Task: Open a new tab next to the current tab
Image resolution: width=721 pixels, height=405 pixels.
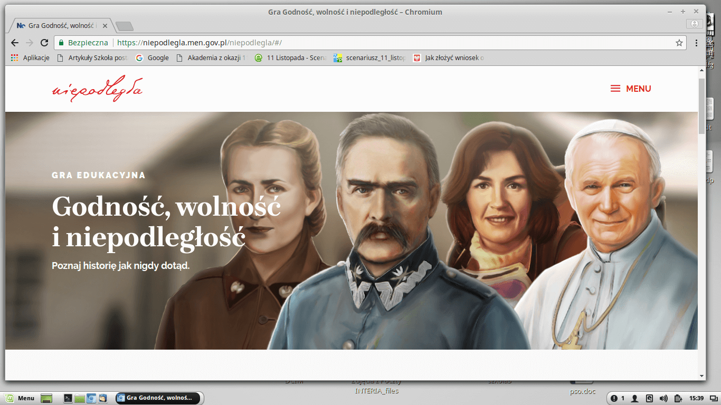Action: tap(125, 26)
